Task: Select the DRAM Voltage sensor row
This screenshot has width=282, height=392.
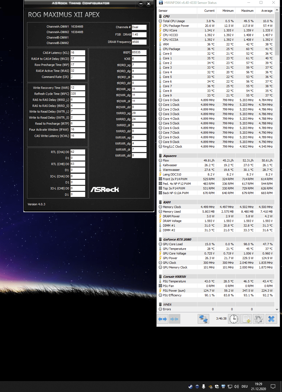Action: click(x=216, y=221)
